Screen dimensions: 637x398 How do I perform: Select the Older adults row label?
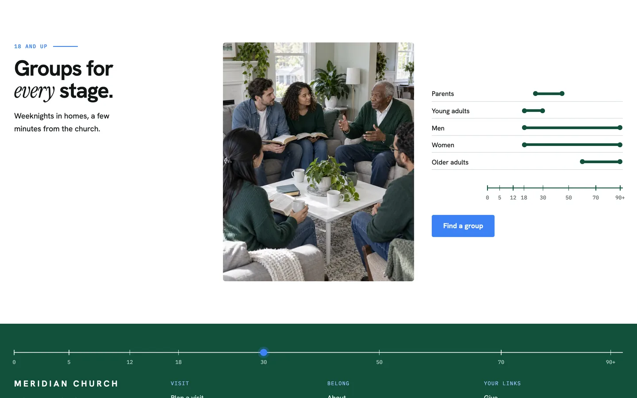pos(450,162)
